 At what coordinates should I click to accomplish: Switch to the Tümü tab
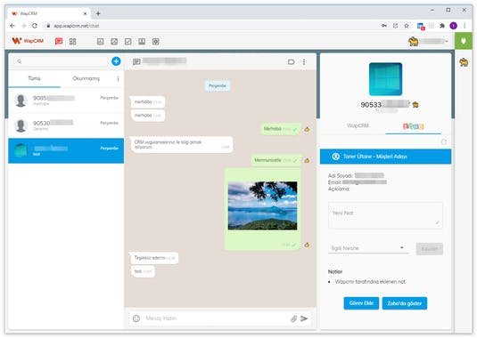(x=35, y=78)
